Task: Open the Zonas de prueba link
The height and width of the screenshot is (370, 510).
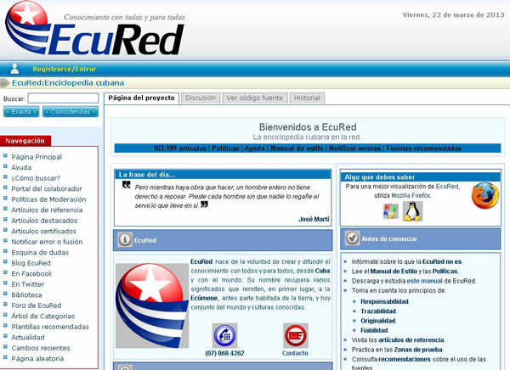Action: coord(418,350)
